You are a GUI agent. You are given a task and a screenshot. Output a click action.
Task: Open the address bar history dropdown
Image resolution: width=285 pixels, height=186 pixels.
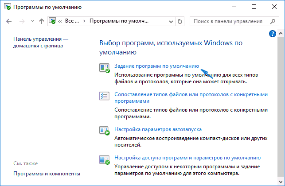pyautogui.click(x=171, y=21)
